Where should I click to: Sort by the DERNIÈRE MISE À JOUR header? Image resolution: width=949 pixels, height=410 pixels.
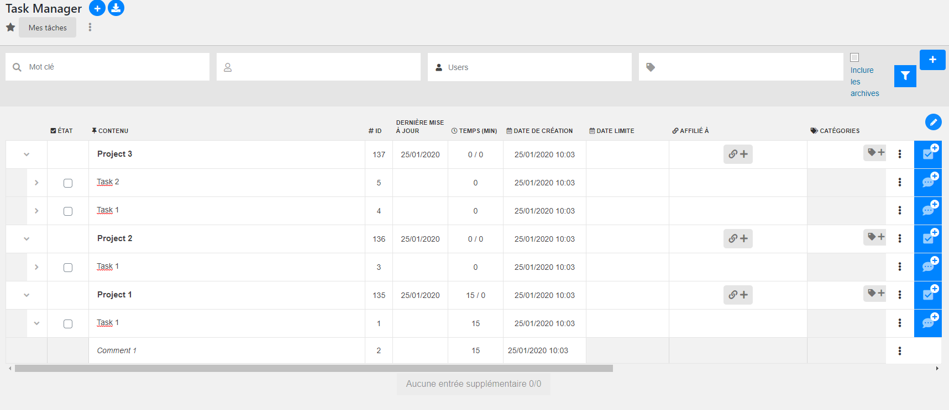(x=420, y=127)
